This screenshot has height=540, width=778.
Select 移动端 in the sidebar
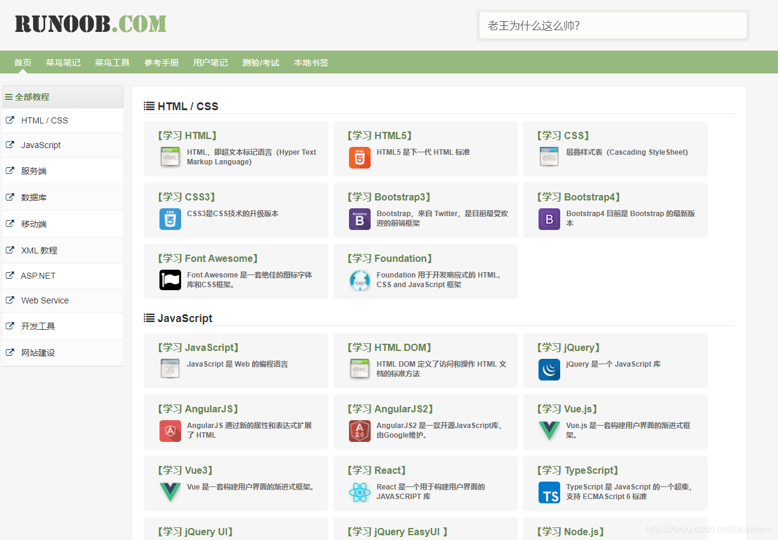coord(63,223)
